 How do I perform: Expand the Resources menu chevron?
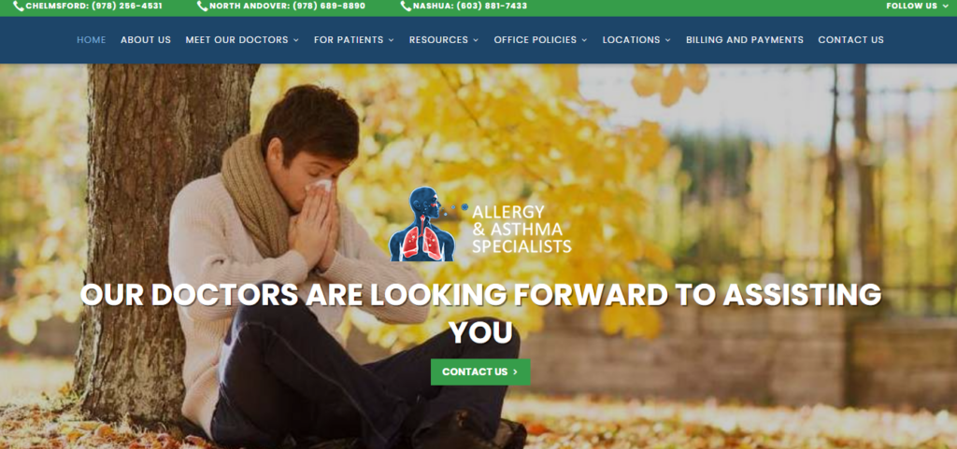pos(476,40)
